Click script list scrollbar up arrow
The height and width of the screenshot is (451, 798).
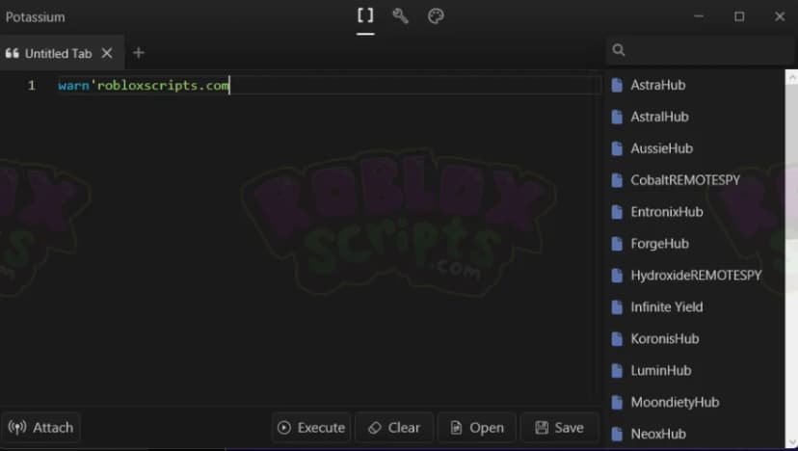(x=792, y=76)
